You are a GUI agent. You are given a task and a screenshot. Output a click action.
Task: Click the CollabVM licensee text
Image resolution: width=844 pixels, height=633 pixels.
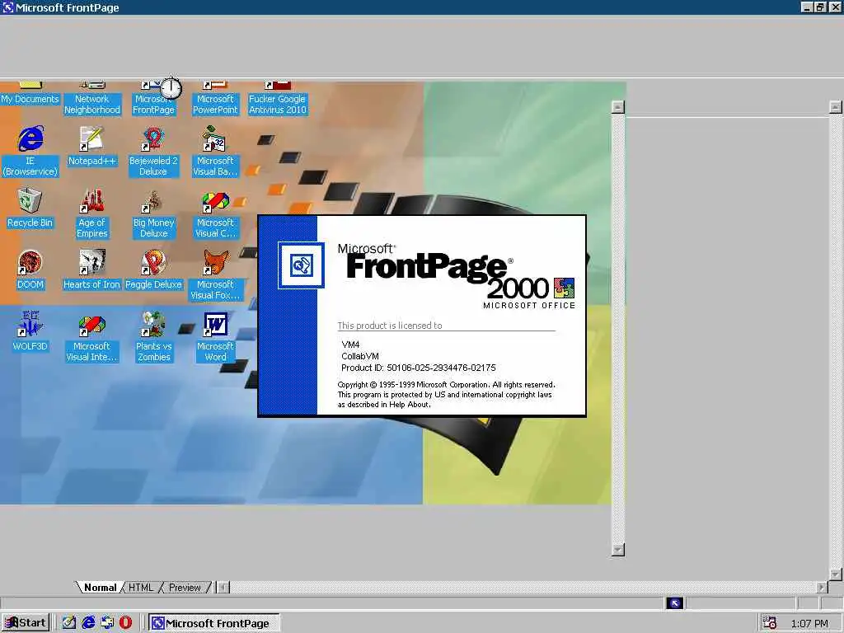(360, 356)
